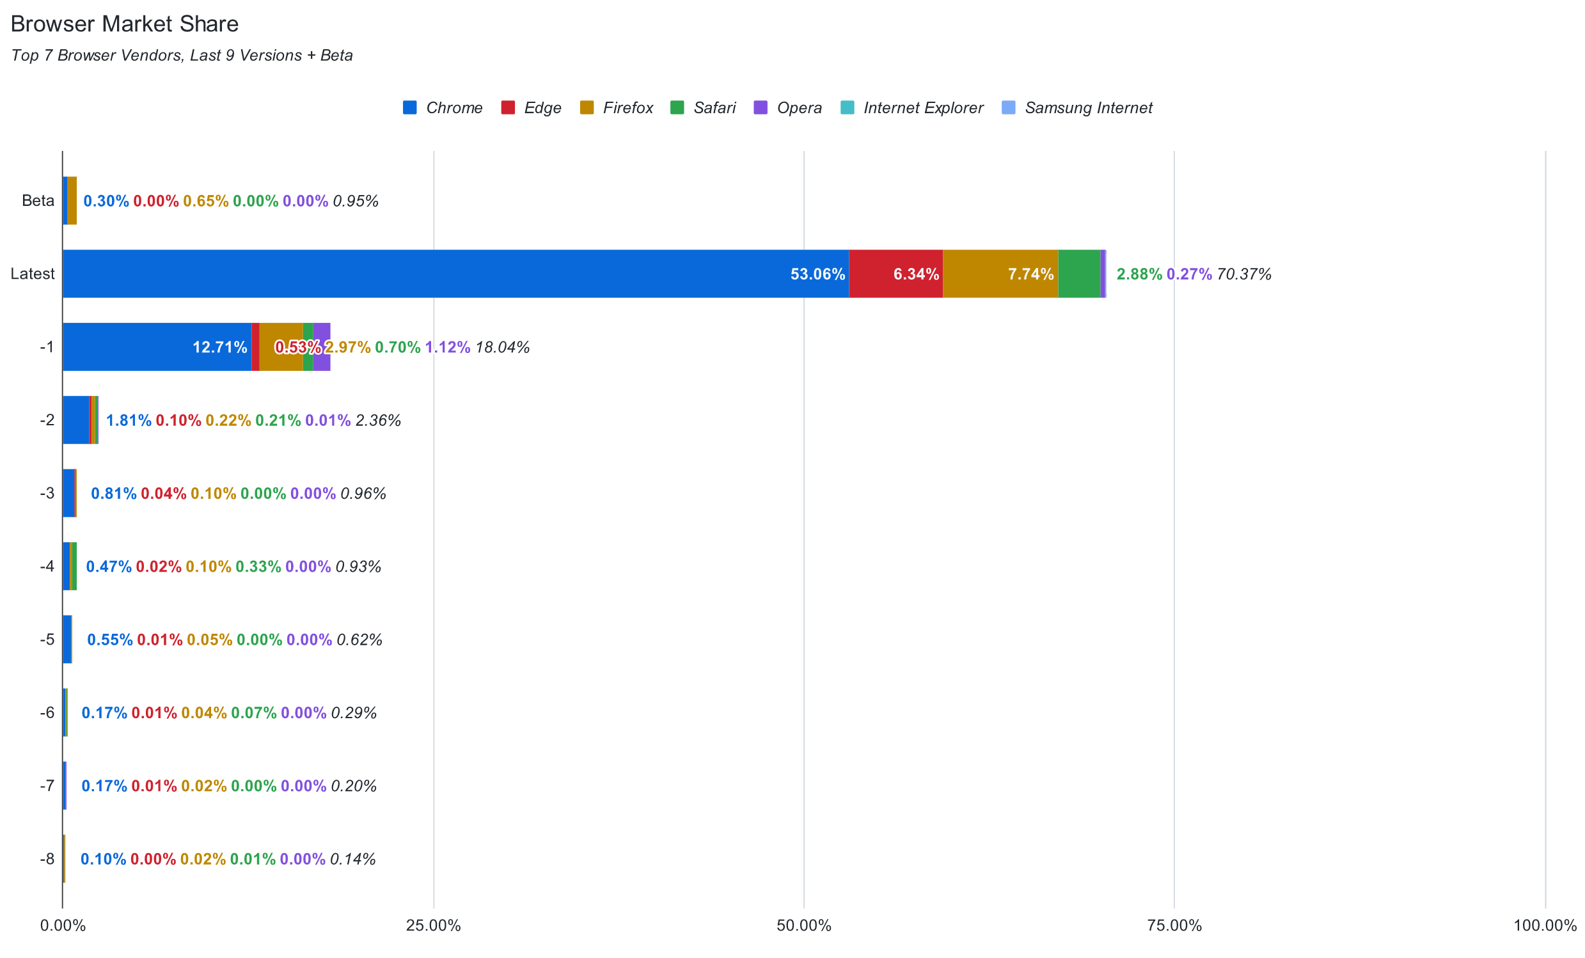Click the red Edge legend swatch
This screenshot has width=1585, height=958.
pyautogui.click(x=507, y=107)
